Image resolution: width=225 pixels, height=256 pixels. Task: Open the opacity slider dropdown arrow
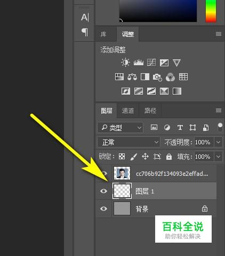click(219, 142)
